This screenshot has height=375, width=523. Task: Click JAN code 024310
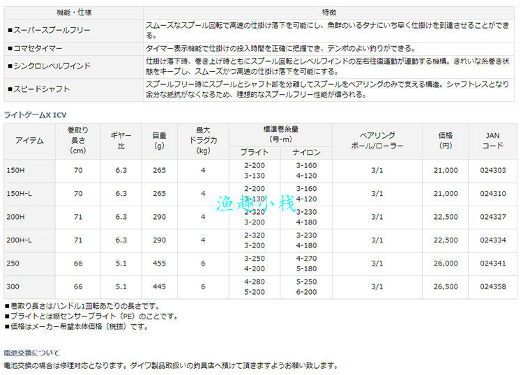493,194
